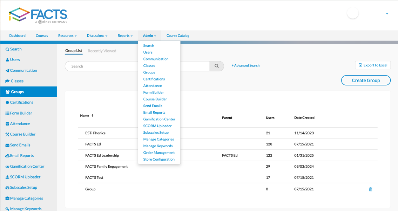Open Courses in top navigation
Viewport: 398px width, 211px height.
(42, 36)
